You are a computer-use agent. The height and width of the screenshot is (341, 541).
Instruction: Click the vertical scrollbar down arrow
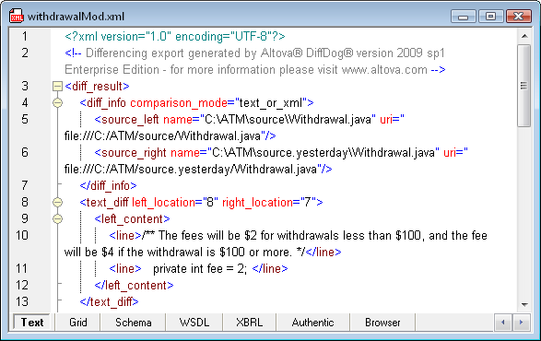click(x=524, y=304)
